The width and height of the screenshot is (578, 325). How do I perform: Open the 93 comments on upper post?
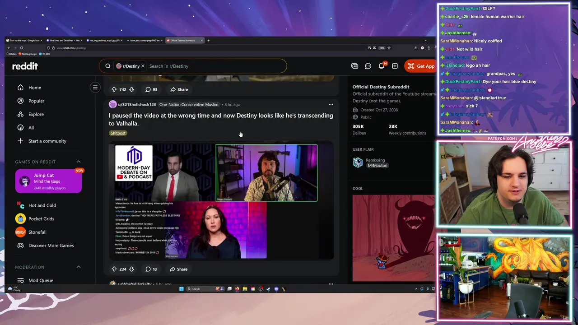coord(151,89)
